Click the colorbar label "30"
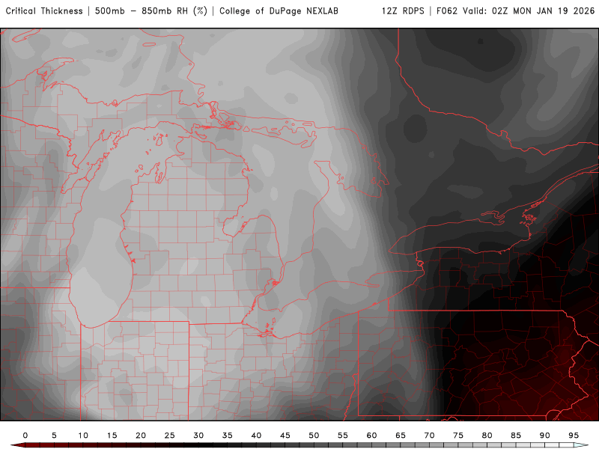 pos(198,436)
